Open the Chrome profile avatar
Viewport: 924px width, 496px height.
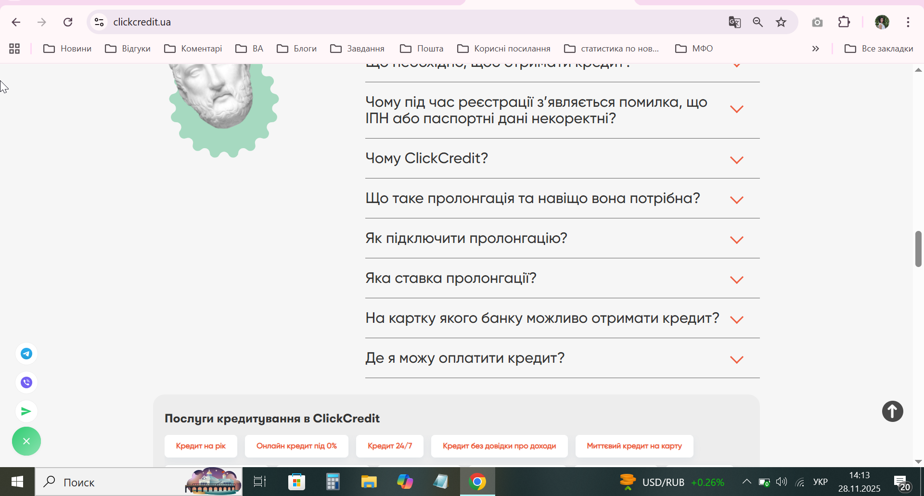coord(882,22)
